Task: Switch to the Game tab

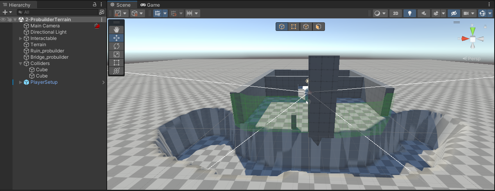Action: click(x=151, y=5)
